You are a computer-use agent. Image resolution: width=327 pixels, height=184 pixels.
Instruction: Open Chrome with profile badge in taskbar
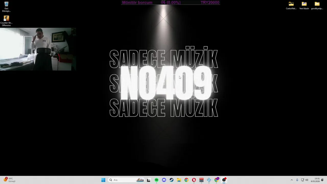coord(216,180)
